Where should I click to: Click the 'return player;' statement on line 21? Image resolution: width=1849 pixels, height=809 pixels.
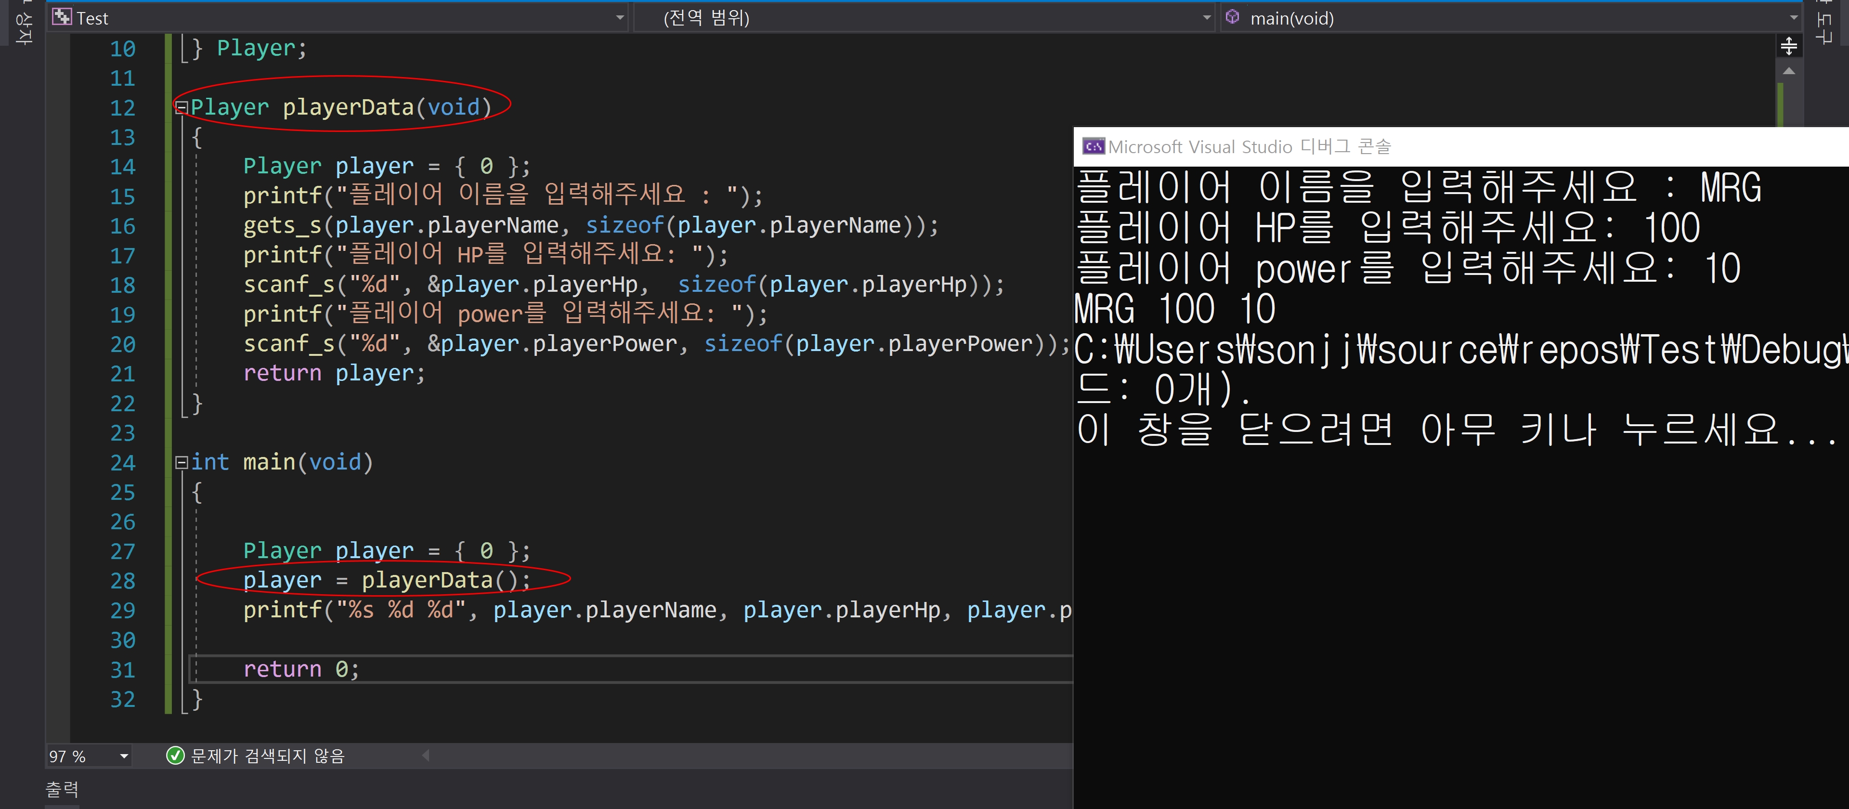coord(335,373)
